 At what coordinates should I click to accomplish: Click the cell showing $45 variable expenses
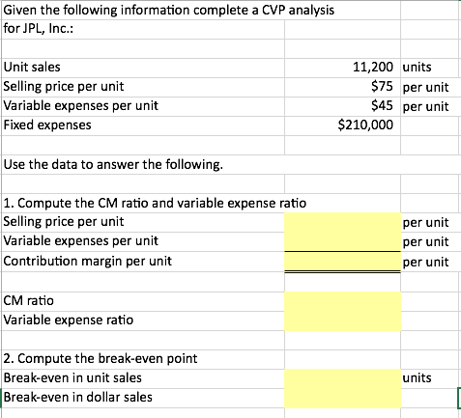coord(342,106)
